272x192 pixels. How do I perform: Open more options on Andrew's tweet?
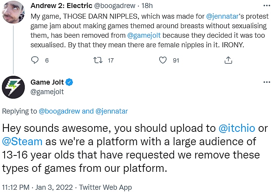point(265,6)
